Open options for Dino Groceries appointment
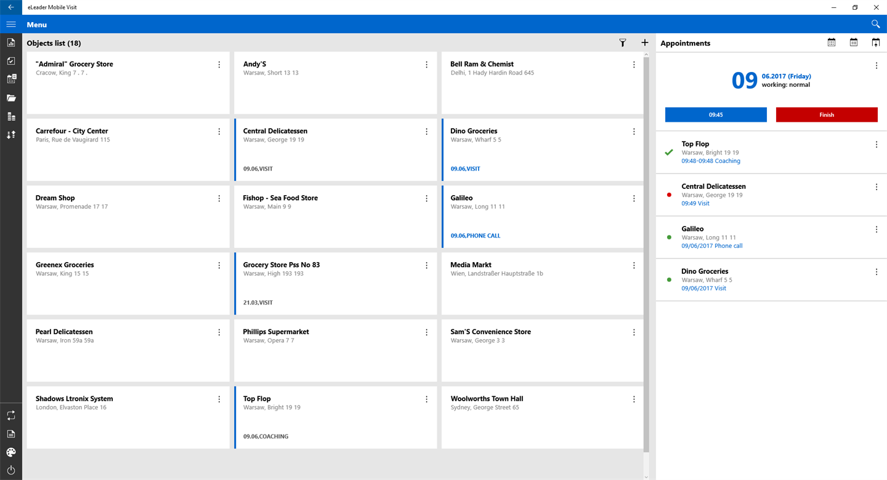The width and height of the screenshot is (887, 480). pyautogui.click(x=877, y=272)
